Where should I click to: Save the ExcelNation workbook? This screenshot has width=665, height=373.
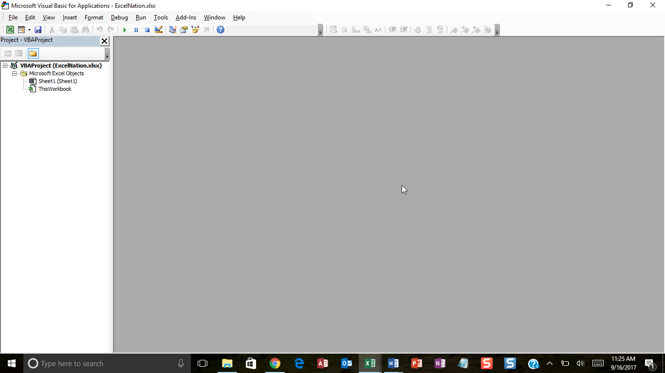[x=38, y=30]
